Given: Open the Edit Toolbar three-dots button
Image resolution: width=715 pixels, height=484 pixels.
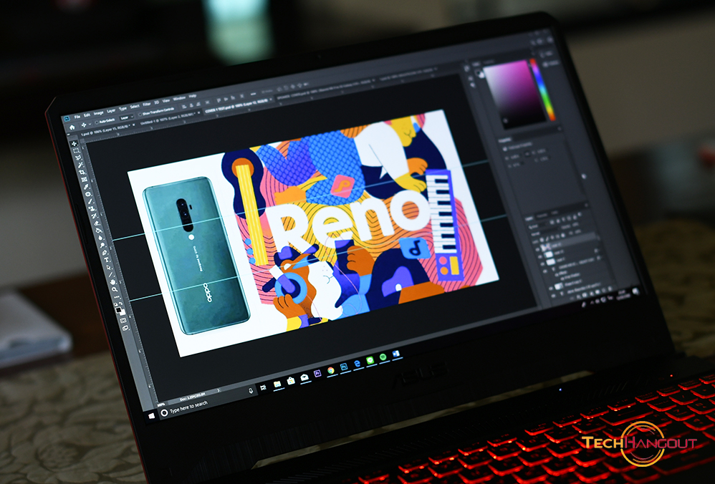Looking at the screenshot, I should click(x=117, y=297).
